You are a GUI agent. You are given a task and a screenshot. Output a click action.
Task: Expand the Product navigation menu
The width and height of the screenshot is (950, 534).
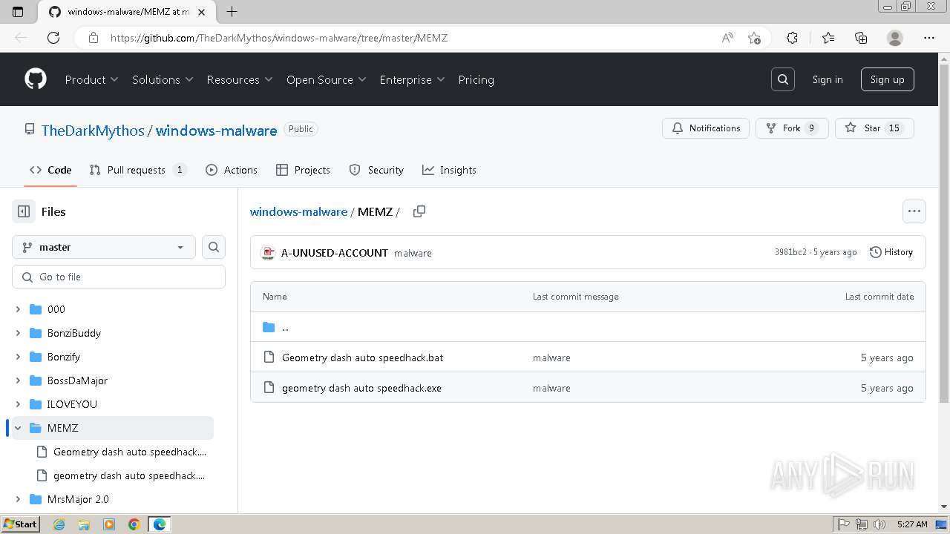pyautogui.click(x=91, y=79)
